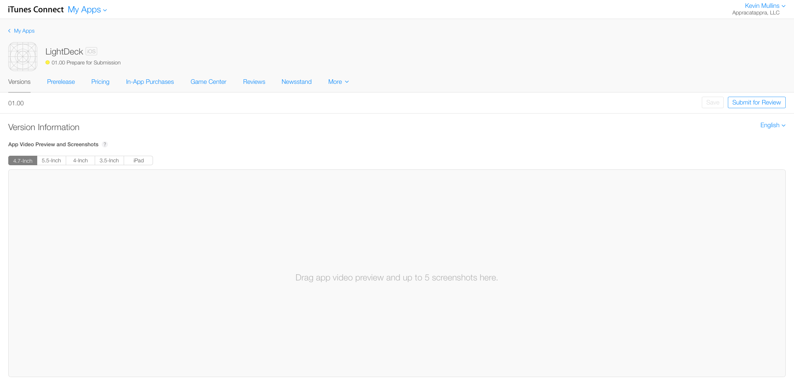Open the My Apps dropdown
The image size is (794, 380).
(87, 9)
